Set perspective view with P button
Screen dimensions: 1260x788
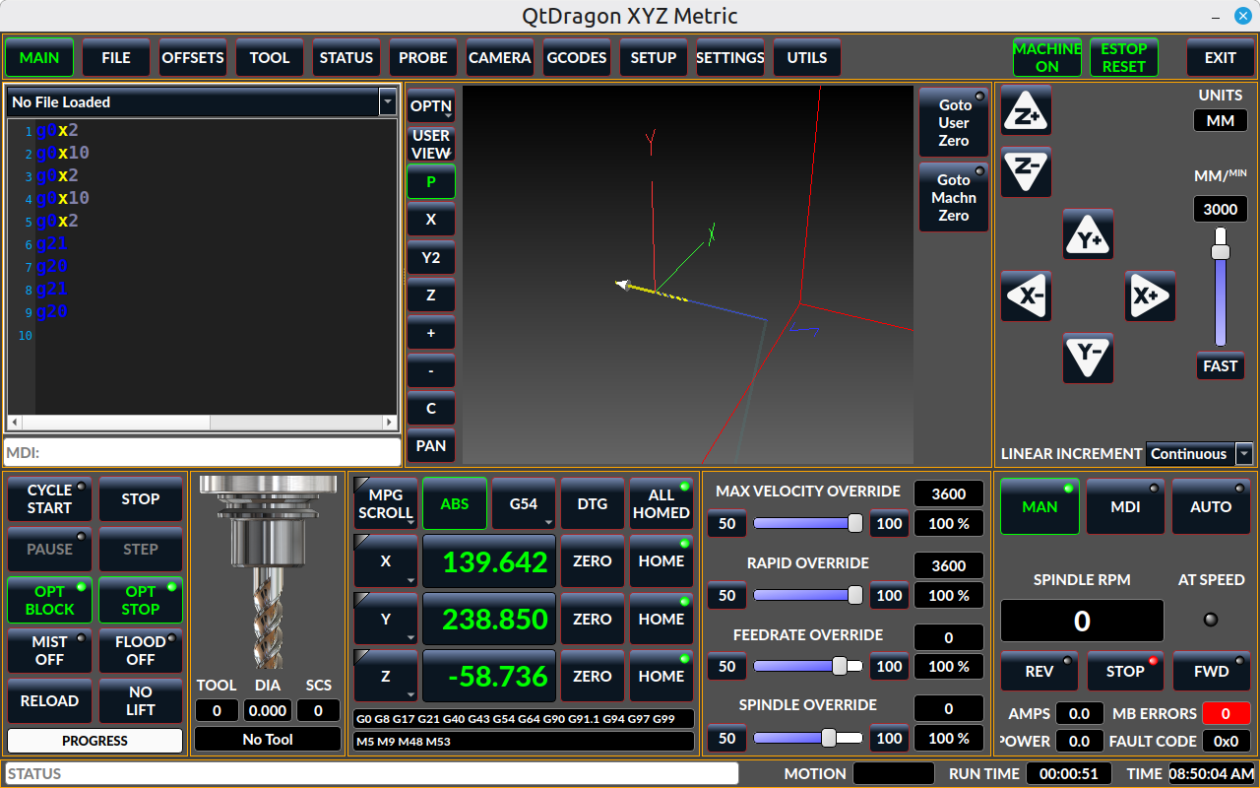pos(431,181)
